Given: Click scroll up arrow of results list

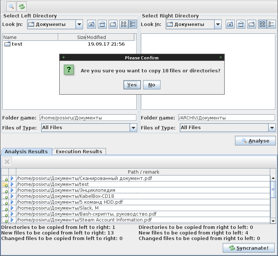Looking at the screenshot, I should 273,178.
